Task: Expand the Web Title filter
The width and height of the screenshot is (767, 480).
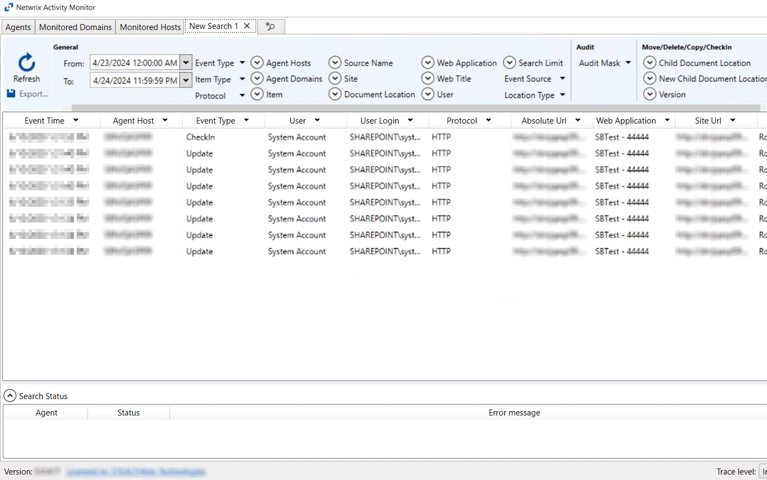Action: (428, 79)
